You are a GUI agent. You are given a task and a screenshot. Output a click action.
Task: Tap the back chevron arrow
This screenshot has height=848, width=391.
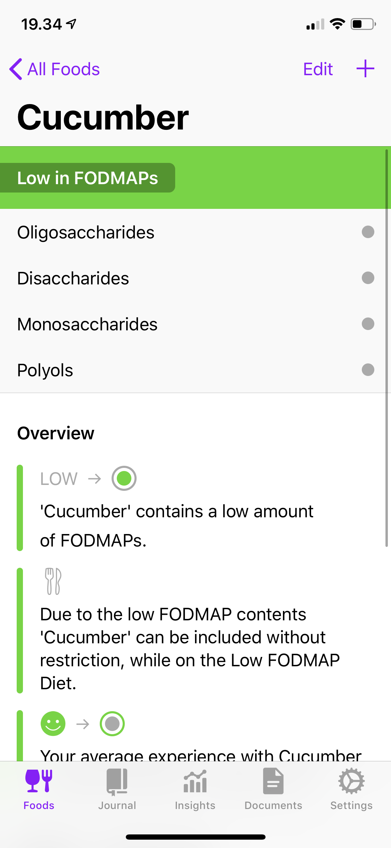[x=16, y=69]
